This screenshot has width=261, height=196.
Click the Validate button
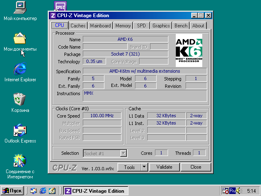pos(164,167)
